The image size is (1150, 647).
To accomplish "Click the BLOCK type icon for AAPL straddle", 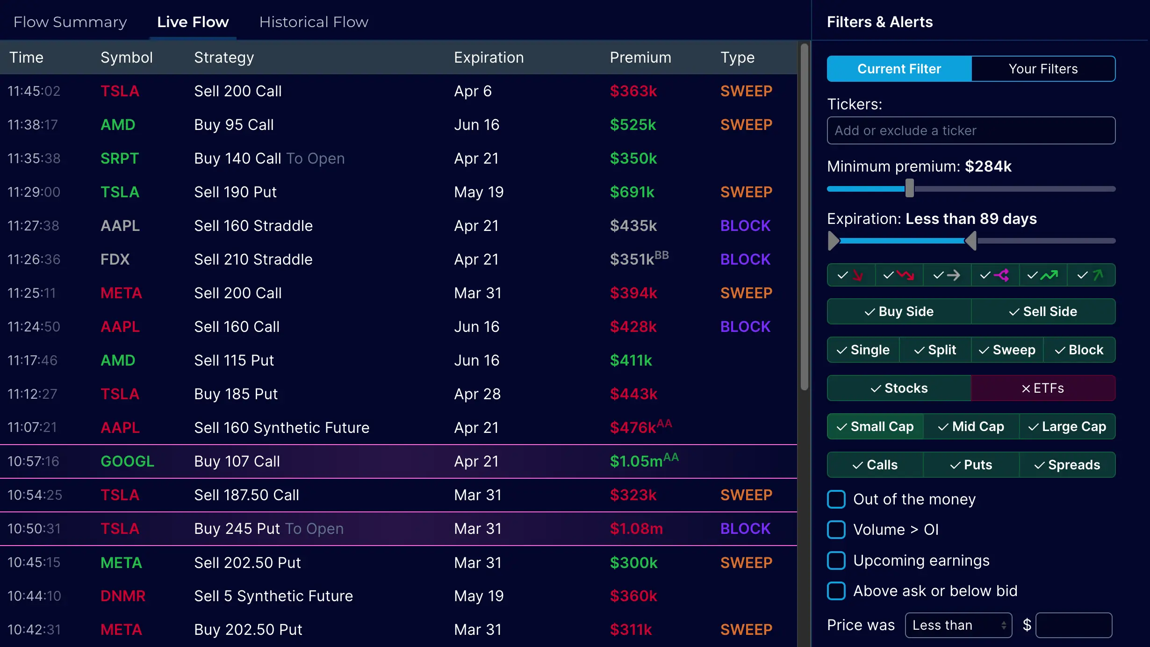I will pyautogui.click(x=745, y=225).
